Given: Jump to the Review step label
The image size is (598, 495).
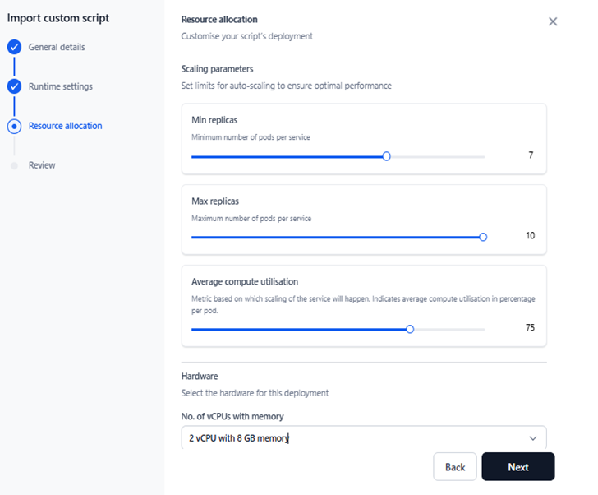Looking at the screenshot, I should pos(42,165).
